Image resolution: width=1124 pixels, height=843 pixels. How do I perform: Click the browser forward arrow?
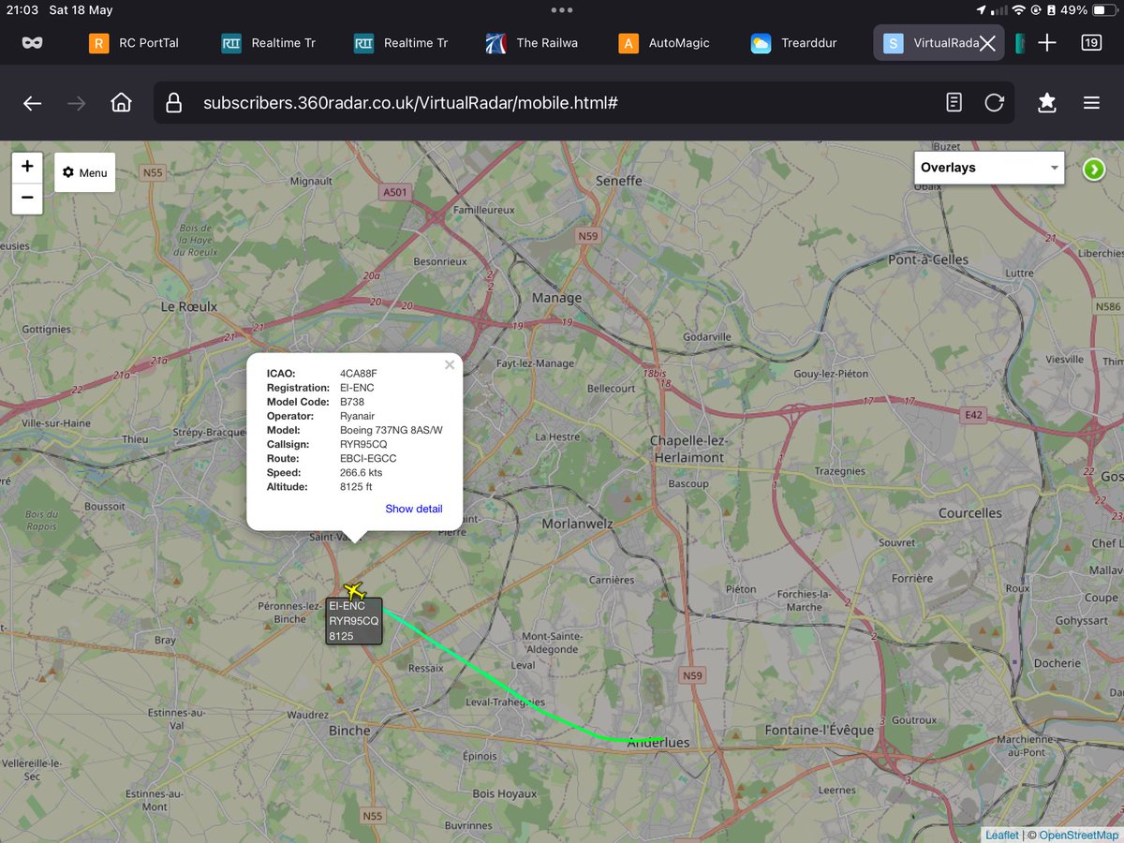point(77,103)
